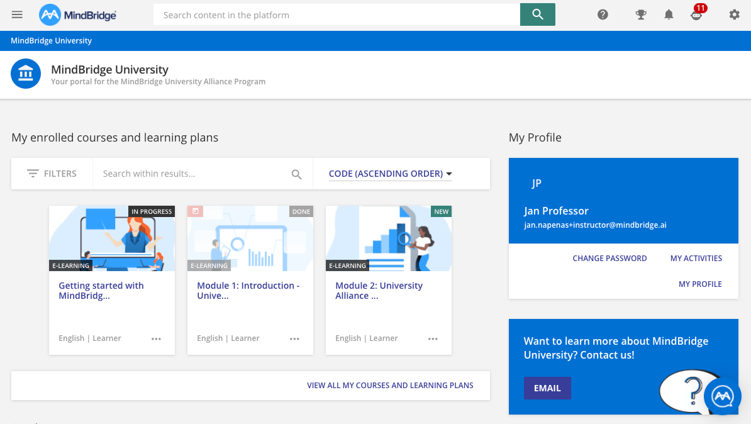Click E-LEARNING label on Module 1 card
Image resolution: width=751 pixels, height=424 pixels.
click(x=209, y=265)
